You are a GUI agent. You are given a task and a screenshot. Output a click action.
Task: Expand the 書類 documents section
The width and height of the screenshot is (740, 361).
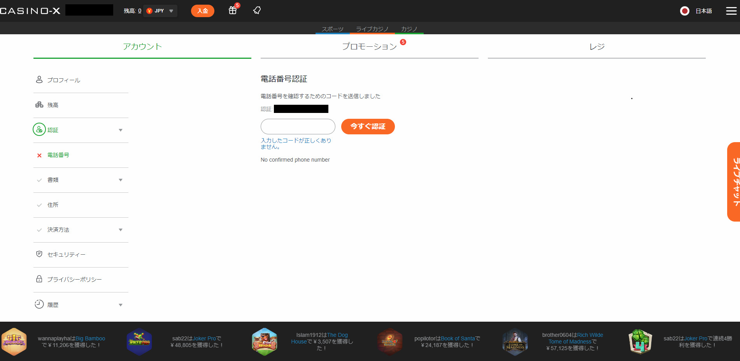(x=120, y=180)
